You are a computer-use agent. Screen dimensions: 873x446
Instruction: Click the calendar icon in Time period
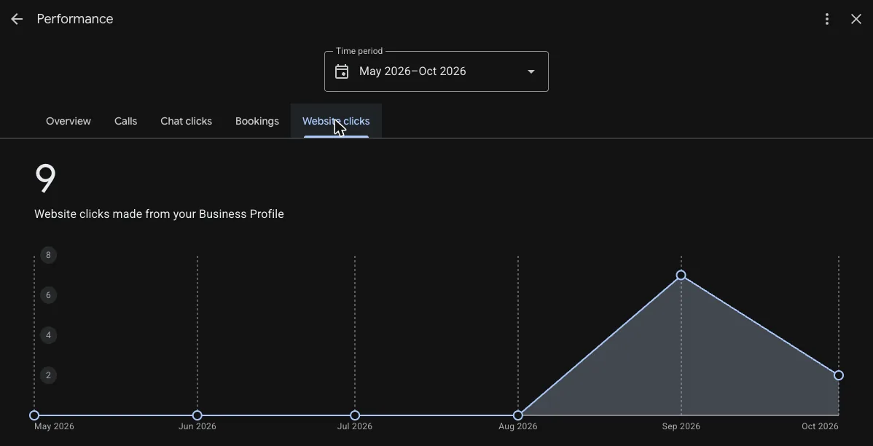click(342, 71)
